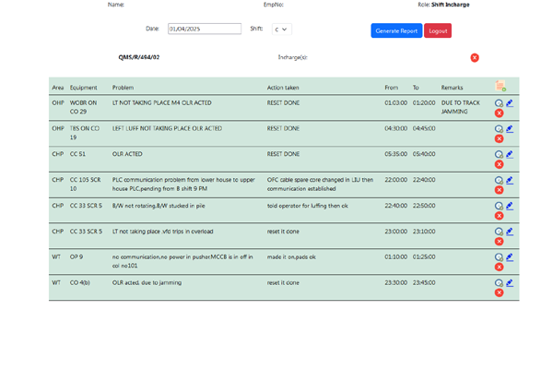Click the 'no communication.no power in pusher' cell

182,261
